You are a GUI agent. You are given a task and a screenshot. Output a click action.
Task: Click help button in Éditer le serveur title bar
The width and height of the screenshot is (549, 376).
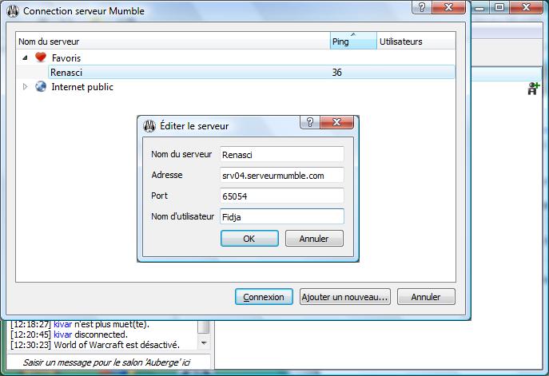310,122
